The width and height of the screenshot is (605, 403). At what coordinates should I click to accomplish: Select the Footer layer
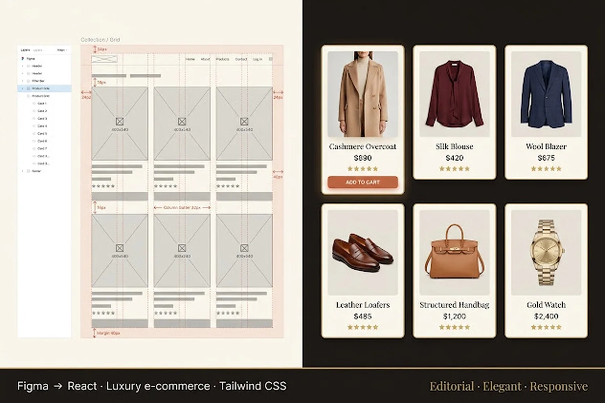tap(44, 171)
